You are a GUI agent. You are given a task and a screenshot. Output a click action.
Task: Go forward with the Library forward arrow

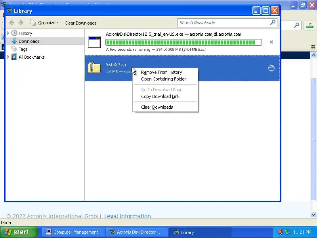21,23
